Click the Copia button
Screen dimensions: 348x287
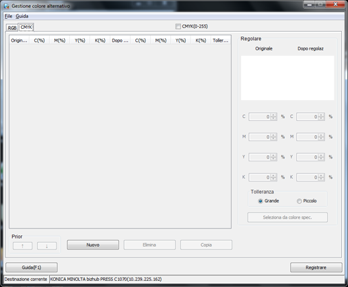pyautogui.click(x=206, y=245)
